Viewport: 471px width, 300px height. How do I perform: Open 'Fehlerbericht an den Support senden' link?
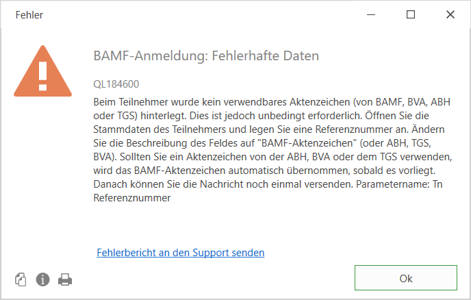[181, 253]
